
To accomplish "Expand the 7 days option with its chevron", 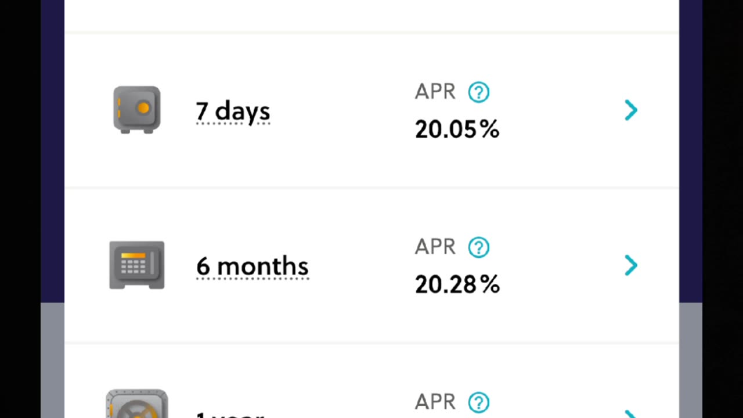I will (x=631, y=110).
